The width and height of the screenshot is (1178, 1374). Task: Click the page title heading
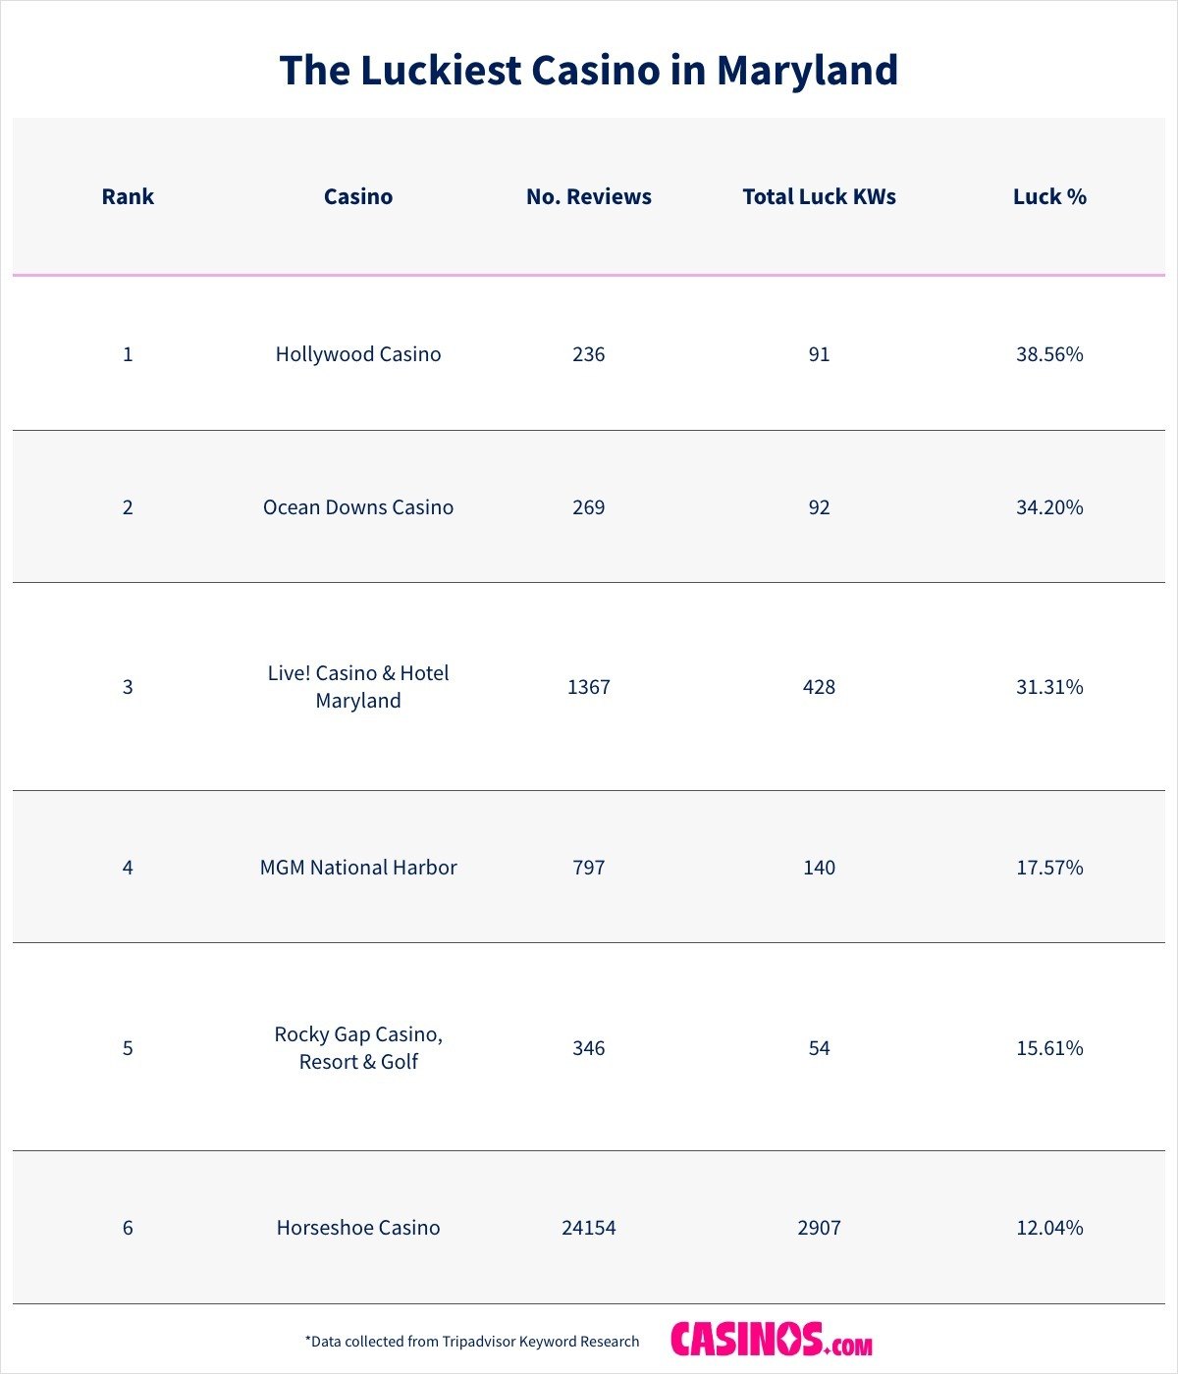pos(589,71)
